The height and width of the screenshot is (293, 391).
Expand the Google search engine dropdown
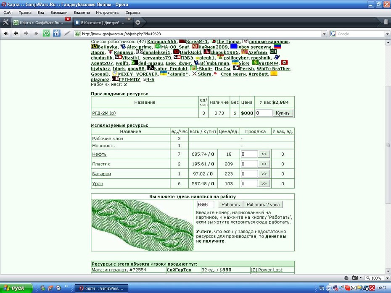tap(387, 34)
